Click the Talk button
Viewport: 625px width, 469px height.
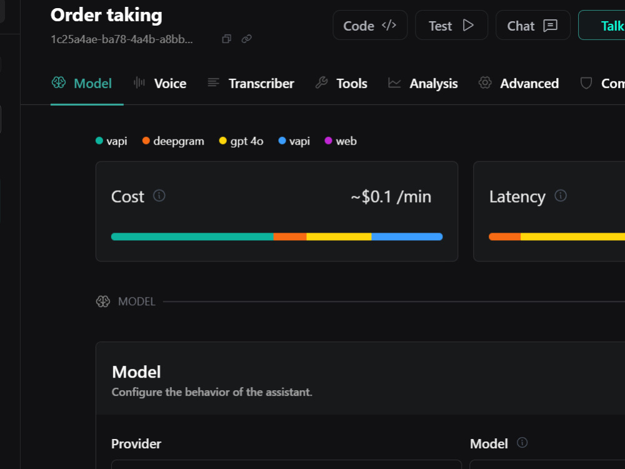pyautogui.click(x=602, y=26)
